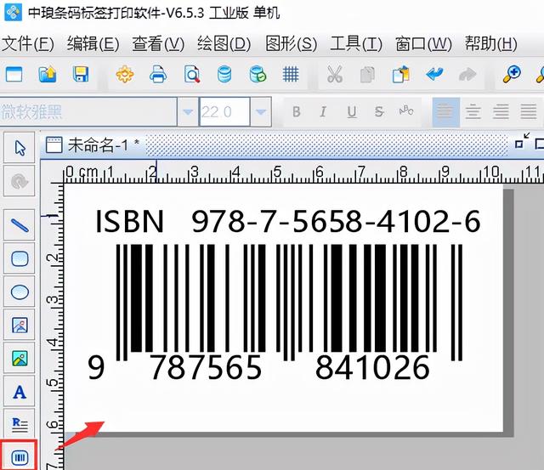This screenshot has height=470, width=544.
Task: Open Print Preview magnifier icon
Action: click(x=192, y=74)
